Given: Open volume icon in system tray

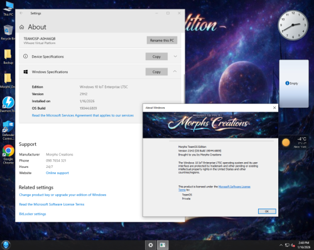Looking at the screenshot, I should 293,245.
